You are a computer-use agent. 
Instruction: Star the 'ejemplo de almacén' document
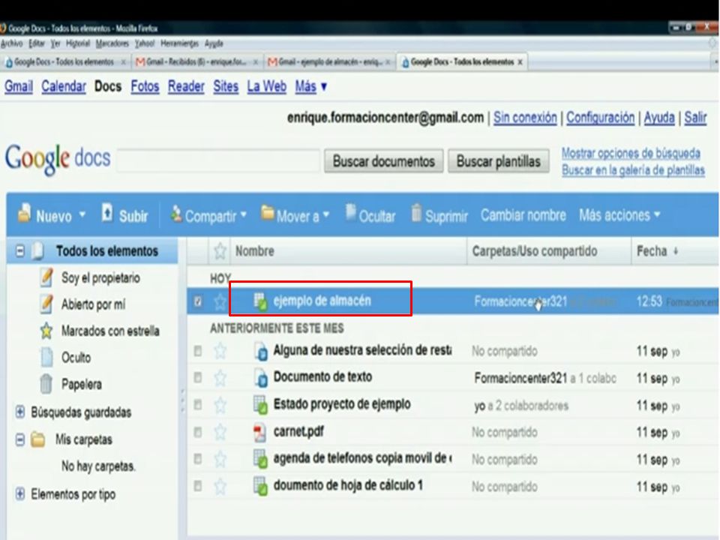(220, 301)
